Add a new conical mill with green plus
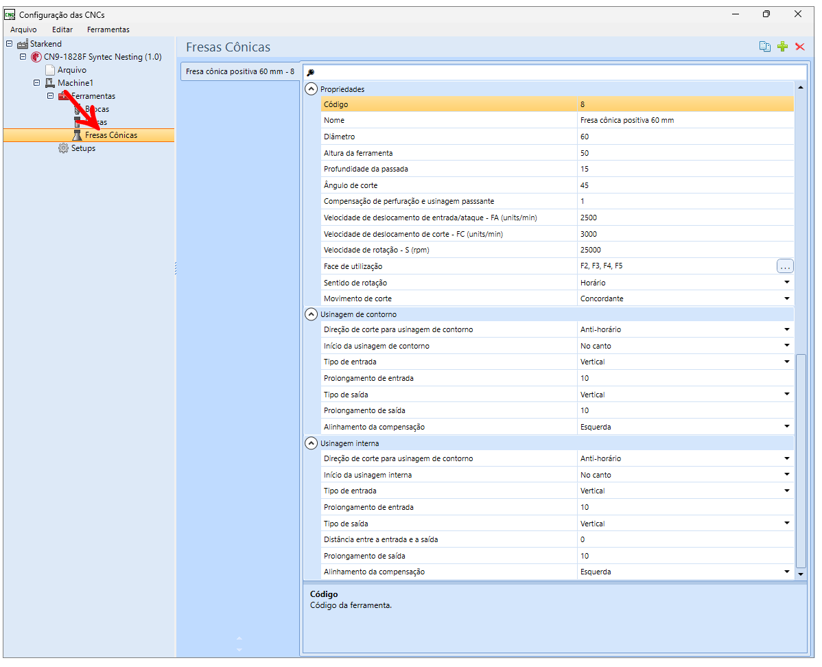Viewport: 822px width, 667px height. [x=782, y=47]
